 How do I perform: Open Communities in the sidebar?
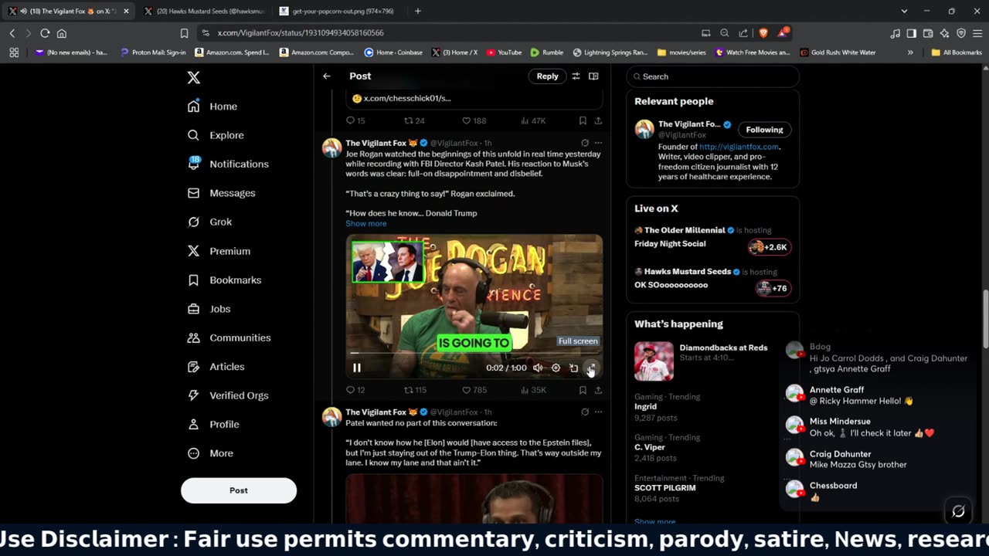229,337
